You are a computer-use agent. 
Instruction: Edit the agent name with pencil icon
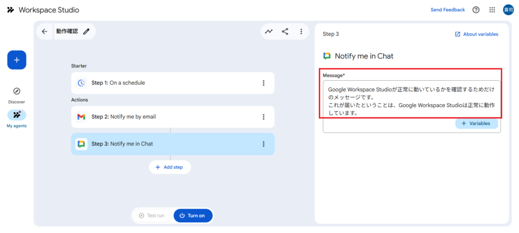pyautogui.click(x=87, y=31)
